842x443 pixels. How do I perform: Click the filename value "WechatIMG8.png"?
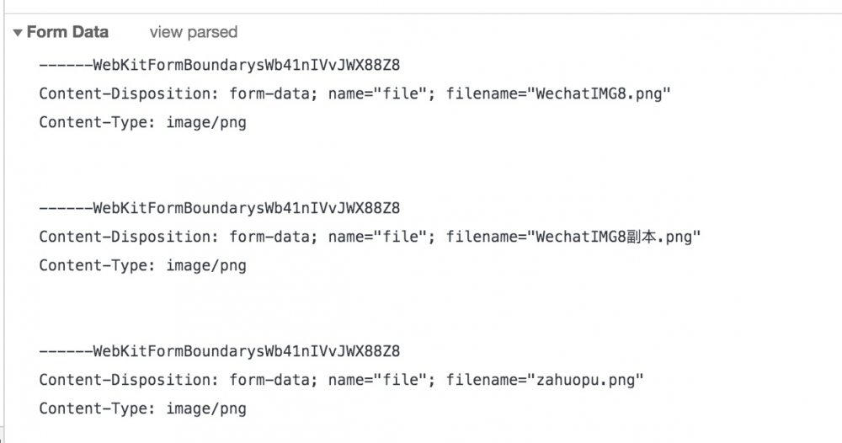[599, 93]
